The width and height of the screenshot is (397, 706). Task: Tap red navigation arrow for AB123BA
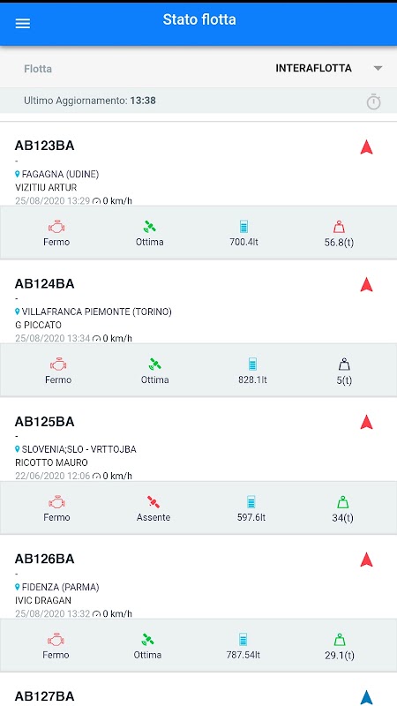(366, 146)
